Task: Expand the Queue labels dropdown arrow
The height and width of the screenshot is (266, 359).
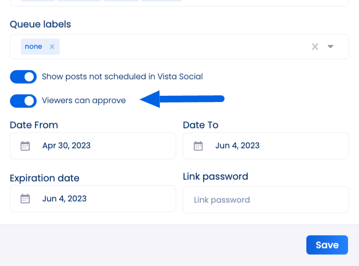Action: [x=330, y=46]
